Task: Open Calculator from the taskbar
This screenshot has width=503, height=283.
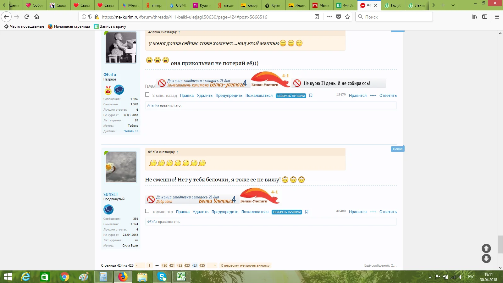Action: [103, 277]
